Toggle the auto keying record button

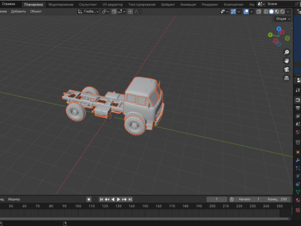tap(89, 200)
